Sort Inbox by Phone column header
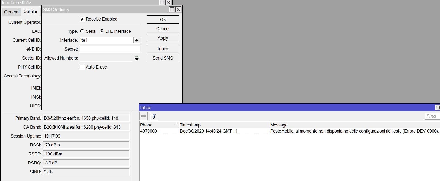Viewport: 440px width, 181px height. [x=159, y=125]
